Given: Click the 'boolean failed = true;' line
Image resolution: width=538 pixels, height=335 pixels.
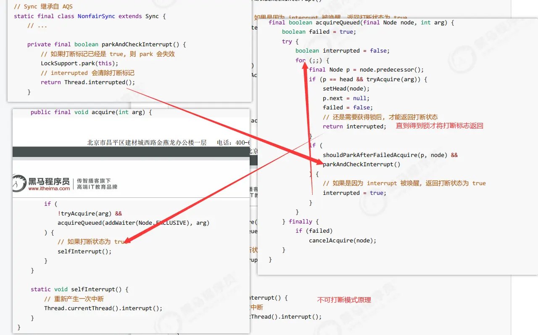Looking at the screenshot, I should tap(319, 32).
